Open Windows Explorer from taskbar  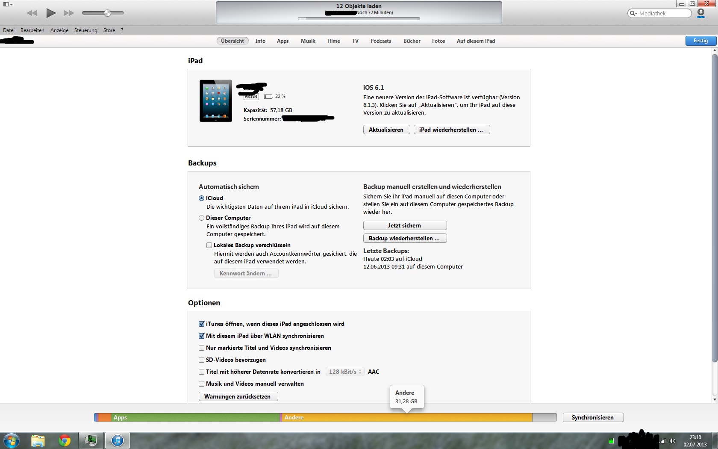point(38,440)
